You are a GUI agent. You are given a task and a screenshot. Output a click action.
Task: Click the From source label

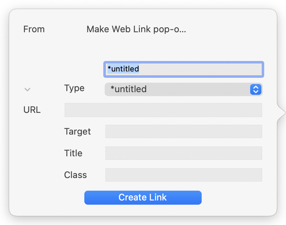pyautogui.click(x=34, y=29)
